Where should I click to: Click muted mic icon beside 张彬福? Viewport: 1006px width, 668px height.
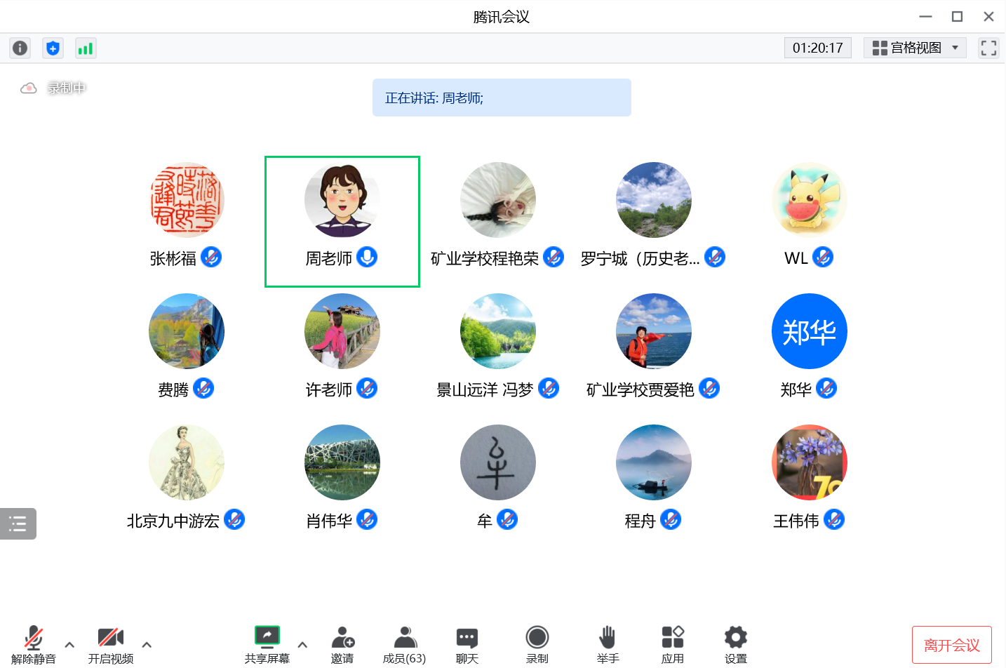point(211,258)
